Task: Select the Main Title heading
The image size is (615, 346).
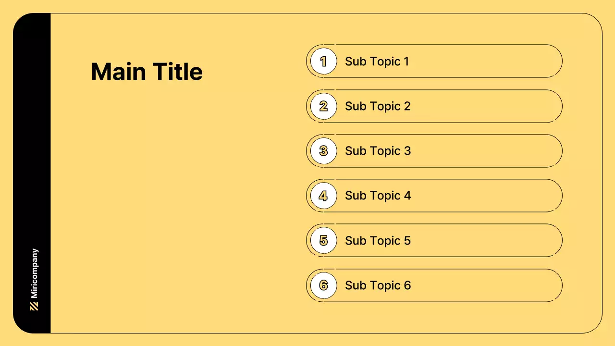Action: pyautogui.click(x=147, y=72)
